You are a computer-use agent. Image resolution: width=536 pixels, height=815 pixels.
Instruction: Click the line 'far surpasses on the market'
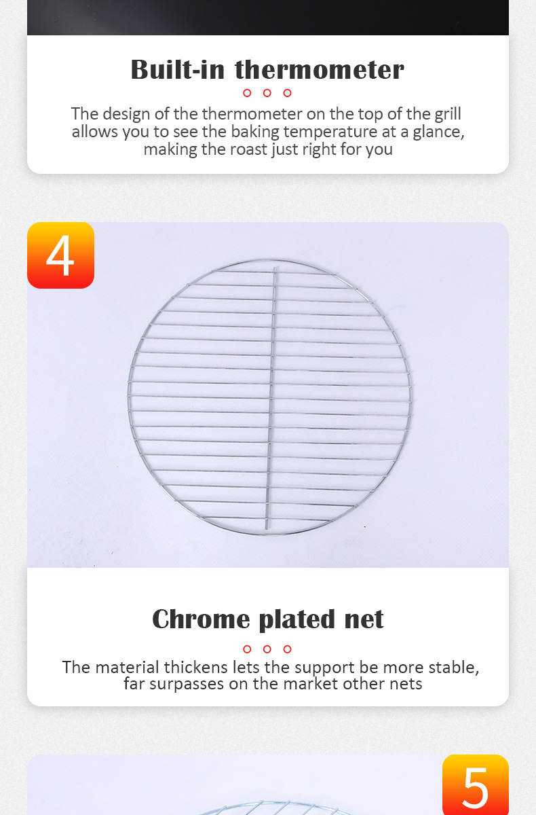tap(273, 683)
